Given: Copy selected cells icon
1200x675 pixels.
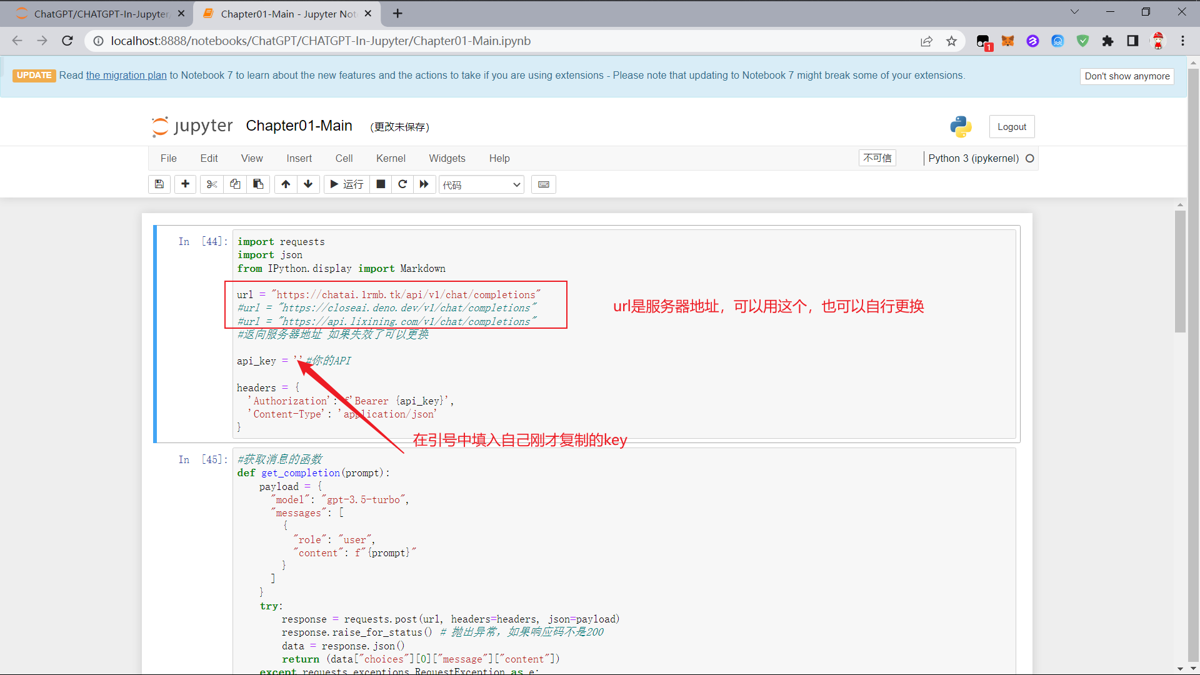Looking at the screenshot, I should point(235,184).
